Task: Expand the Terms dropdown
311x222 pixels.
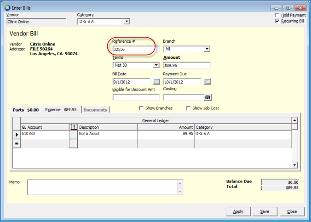Action: 156,65
